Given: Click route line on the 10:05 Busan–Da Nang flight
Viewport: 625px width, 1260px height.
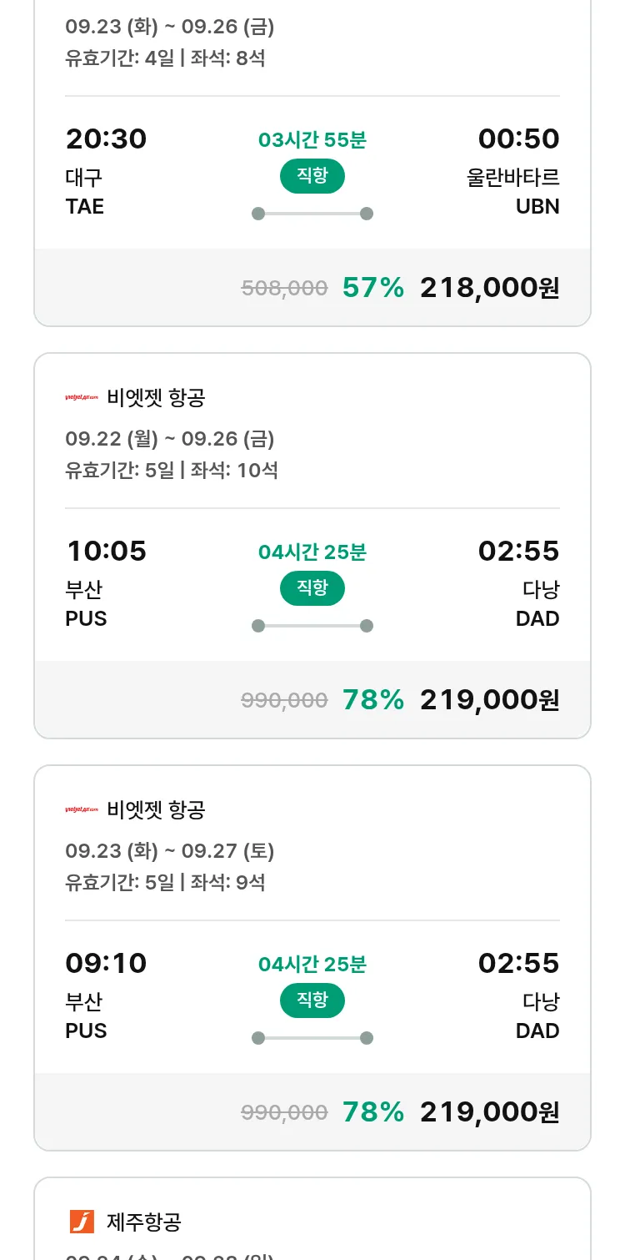Looking at the screenshot, I should [312, 626].
